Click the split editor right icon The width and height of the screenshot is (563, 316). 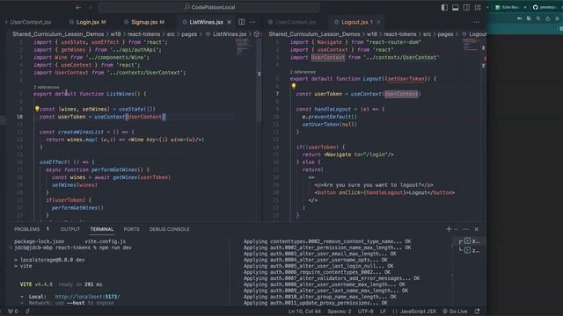coord(242,22)
